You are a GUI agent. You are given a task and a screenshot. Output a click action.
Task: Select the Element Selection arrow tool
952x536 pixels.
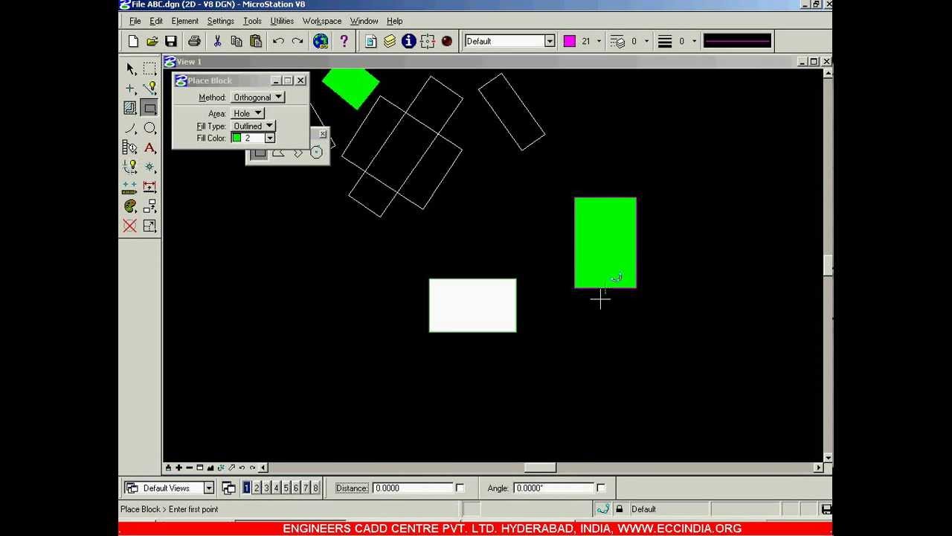pyautogui.click(x=130, y=68)
